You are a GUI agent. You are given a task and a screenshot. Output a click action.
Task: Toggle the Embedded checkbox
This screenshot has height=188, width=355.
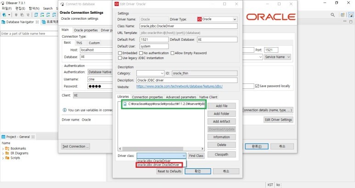[120, 53]
